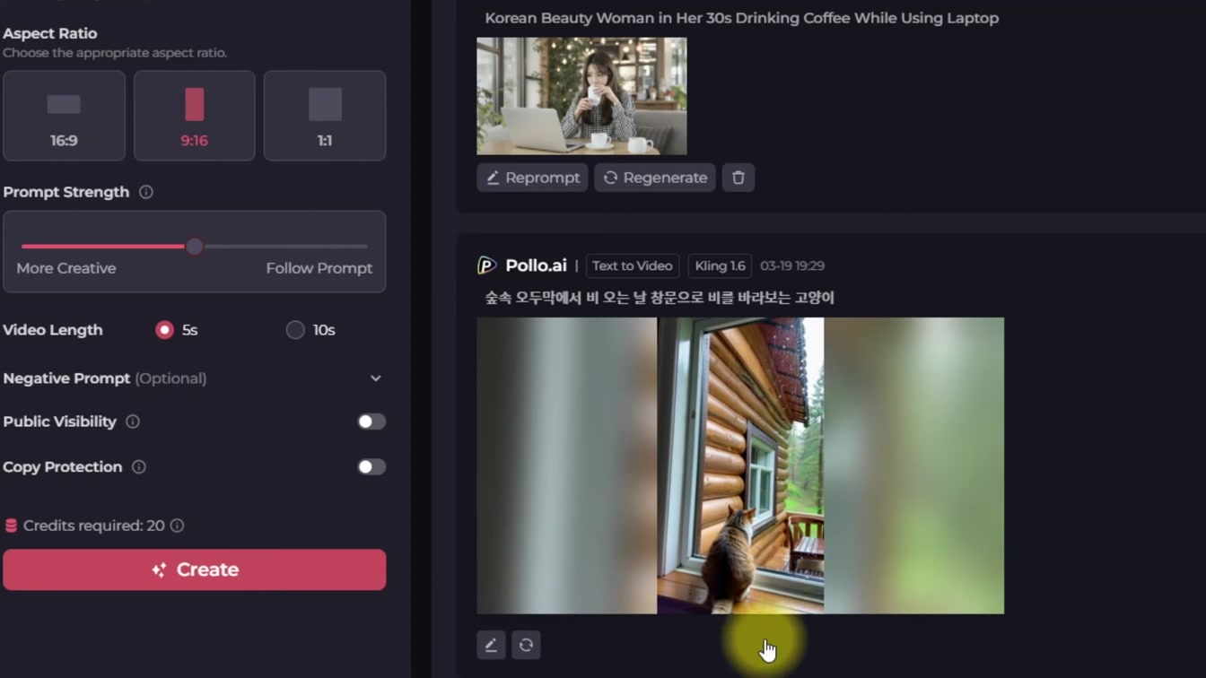Click the Text to Video tag
The image size is (1206, 678).
pyautogui.click(x=632, y=265)
